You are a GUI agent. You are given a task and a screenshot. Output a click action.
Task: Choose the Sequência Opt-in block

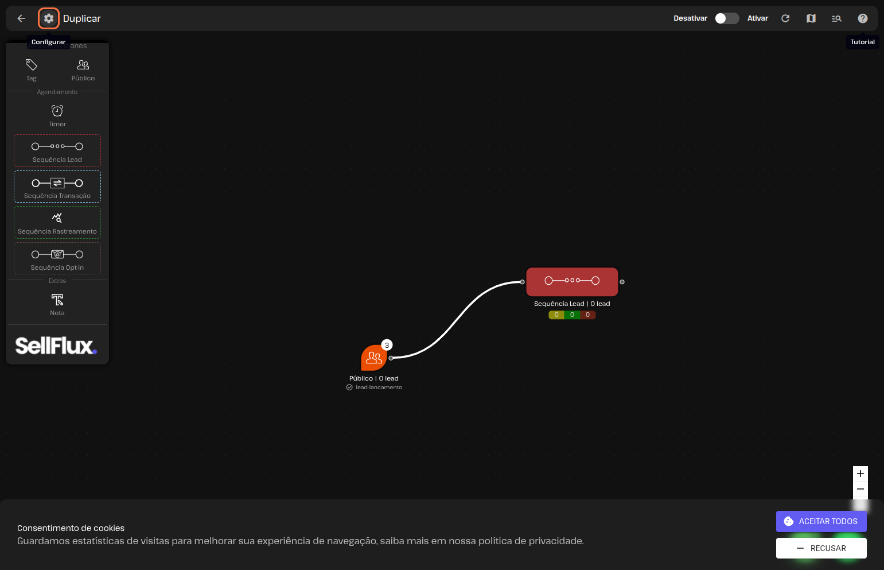point(57,258)
